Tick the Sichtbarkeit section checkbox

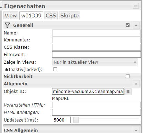[x=127, y=76]
